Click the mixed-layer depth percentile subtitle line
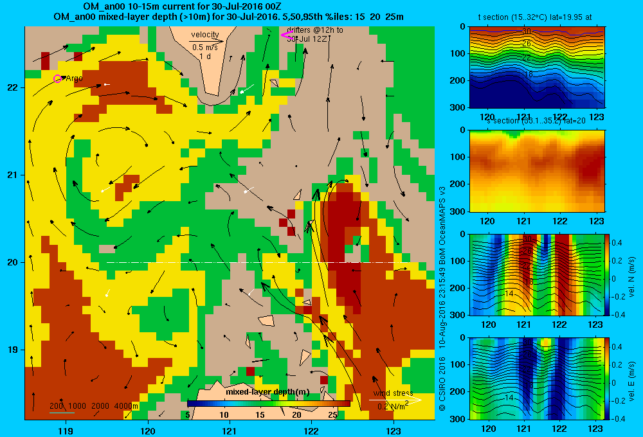Image resolution: width=643 pixels, height=437 pixels. click(228, 17)
